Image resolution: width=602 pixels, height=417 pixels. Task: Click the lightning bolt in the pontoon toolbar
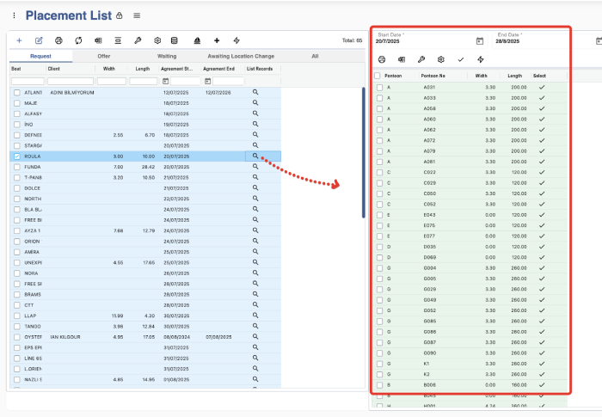point(480,59)
